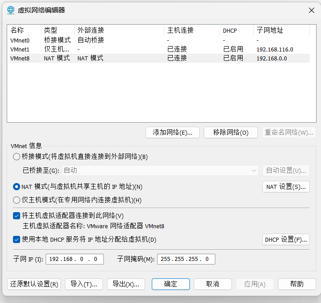The image size is (321, 303).
Task: Open NAT 设置(S)... button
Action: 286,187
